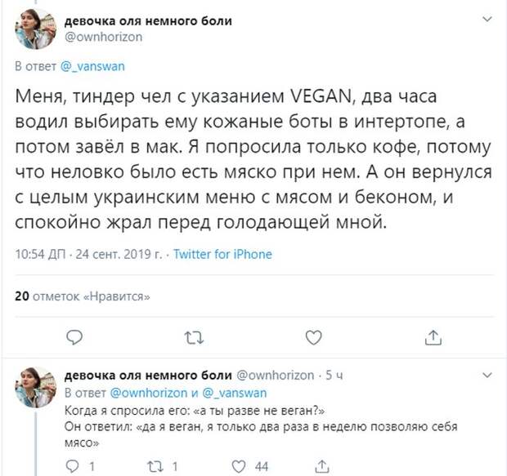Open the chevron menu on the follow-up tweet

487,374
